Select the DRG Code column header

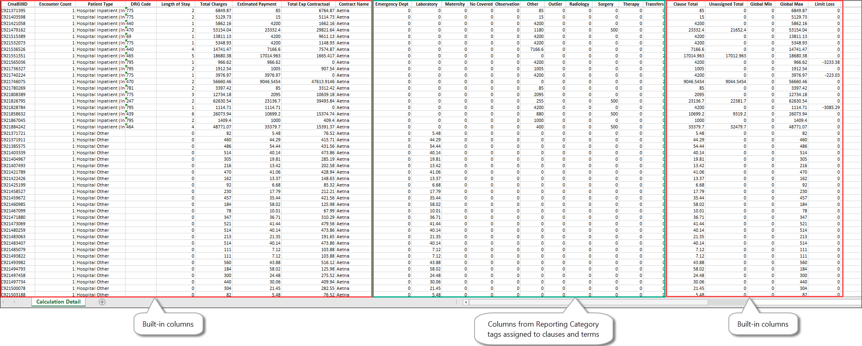141,4
